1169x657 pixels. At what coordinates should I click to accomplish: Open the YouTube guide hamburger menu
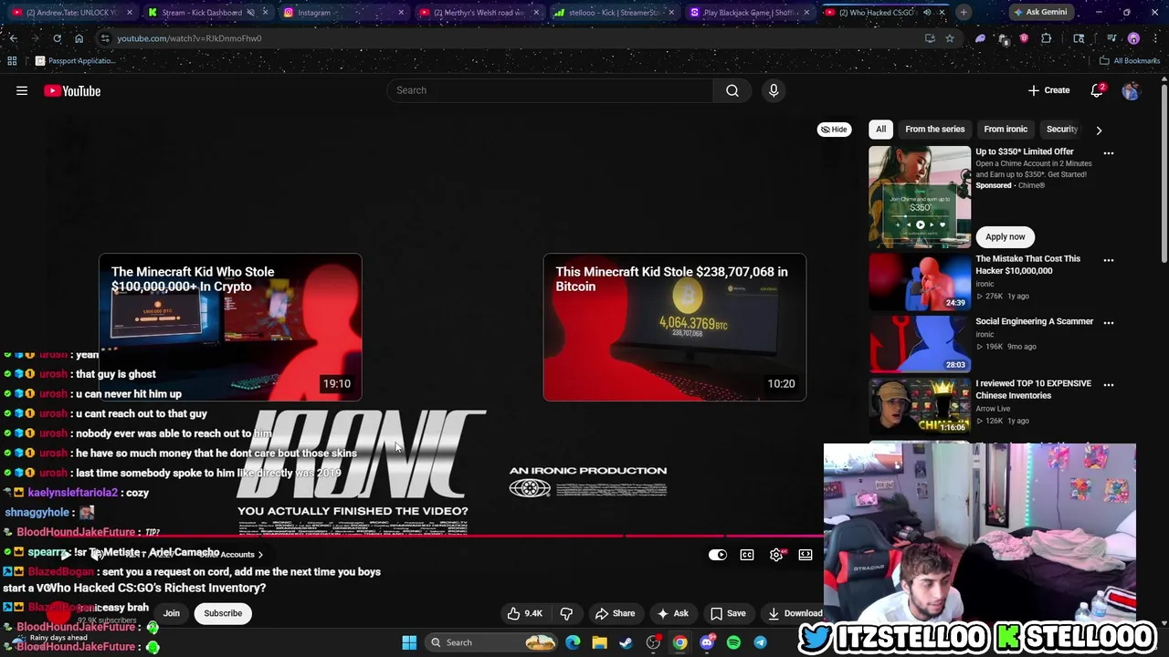(x=22, y=90)
